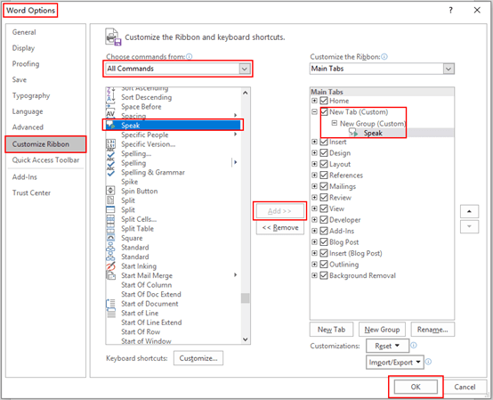Click the New Group button

(382, 330)
